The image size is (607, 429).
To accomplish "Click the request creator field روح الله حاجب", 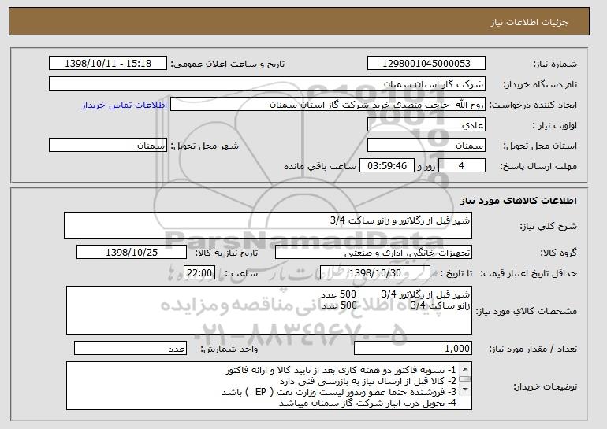I will pyautogui.click(x=328, y=105).
